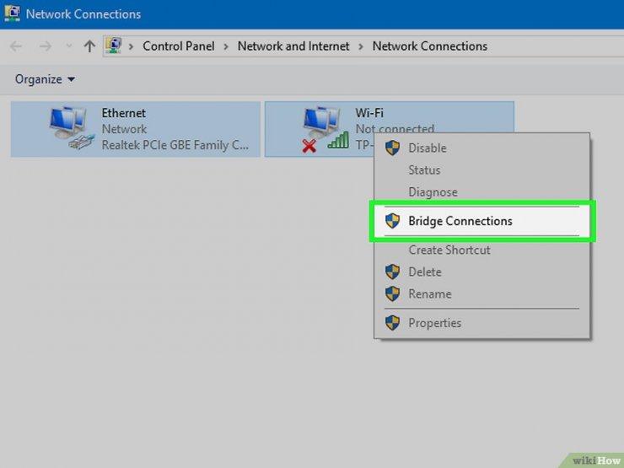This screenshot has width=624, height=468.
Task: Expand chevron before Control Panel breadcrumb
Action: (131, 46)
